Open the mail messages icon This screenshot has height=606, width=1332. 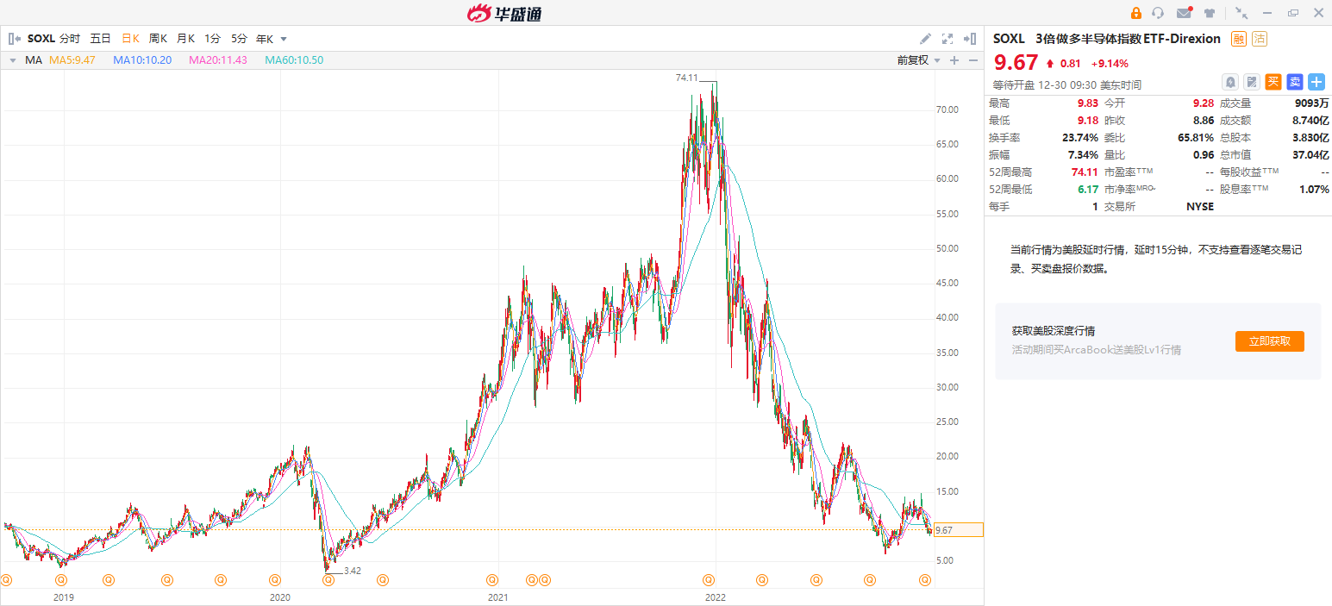[1184, 13]
